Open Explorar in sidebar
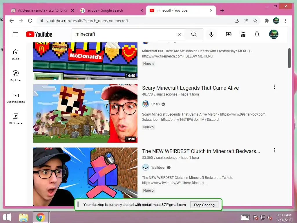Screen dimensions: 297x223 click(x=16, y=76)
